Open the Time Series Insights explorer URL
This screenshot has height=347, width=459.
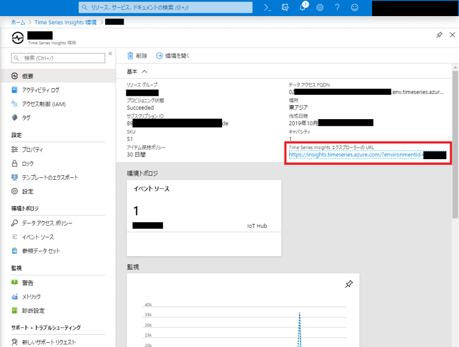(368, 155)
